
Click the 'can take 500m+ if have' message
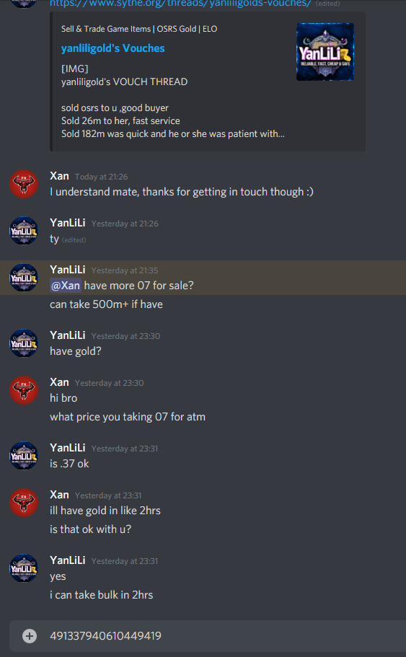point(107,304)
